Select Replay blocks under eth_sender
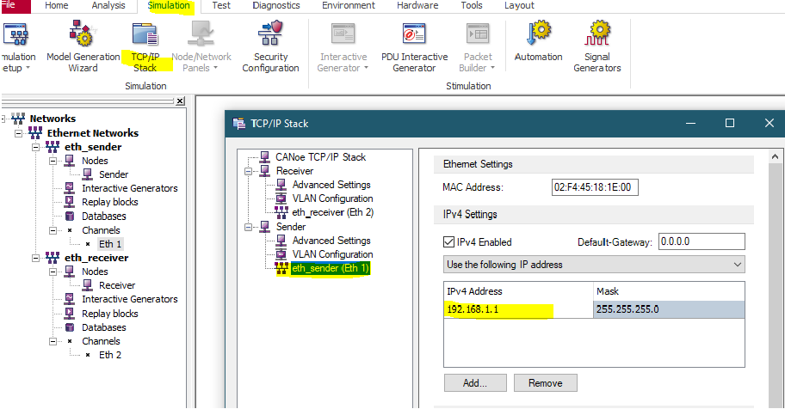The width and height of the screenshot is (785, 409). [109, 202]
